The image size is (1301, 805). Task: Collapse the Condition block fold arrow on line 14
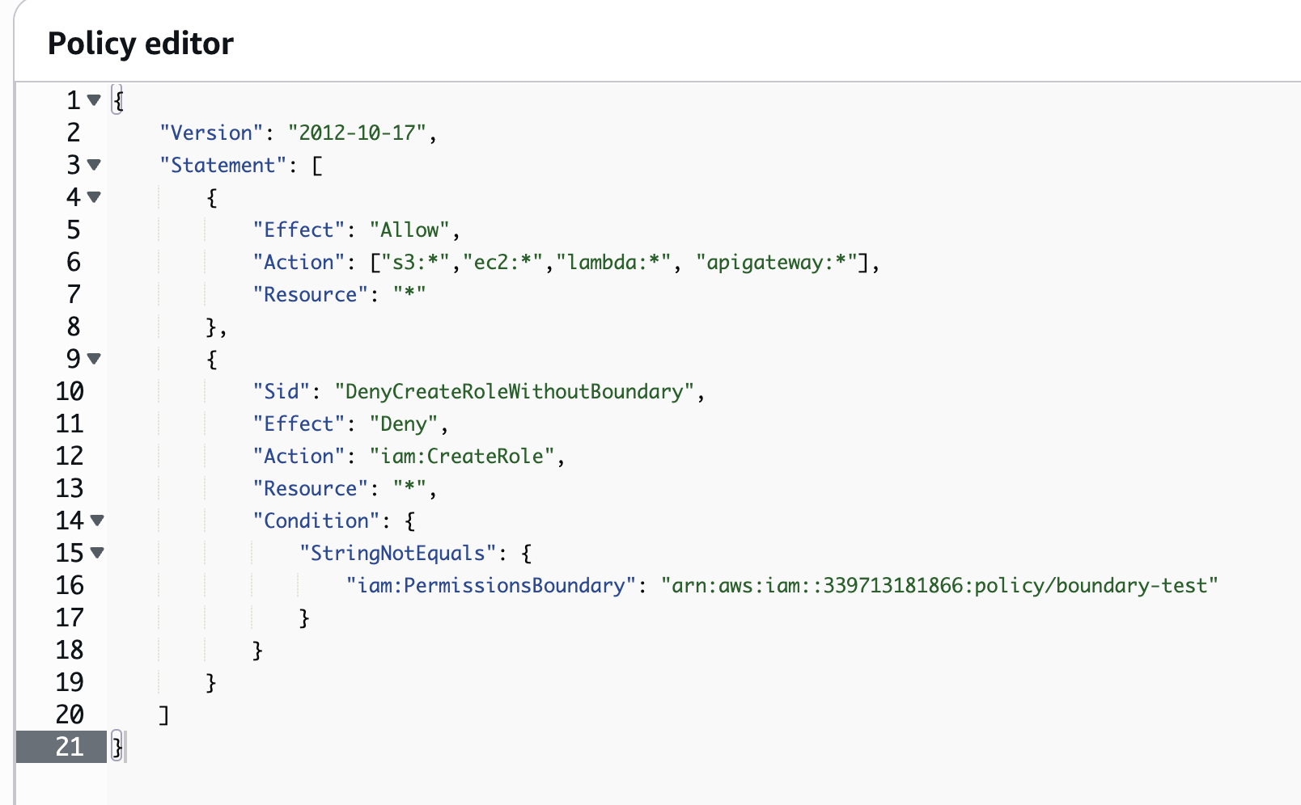coord(97,521)
